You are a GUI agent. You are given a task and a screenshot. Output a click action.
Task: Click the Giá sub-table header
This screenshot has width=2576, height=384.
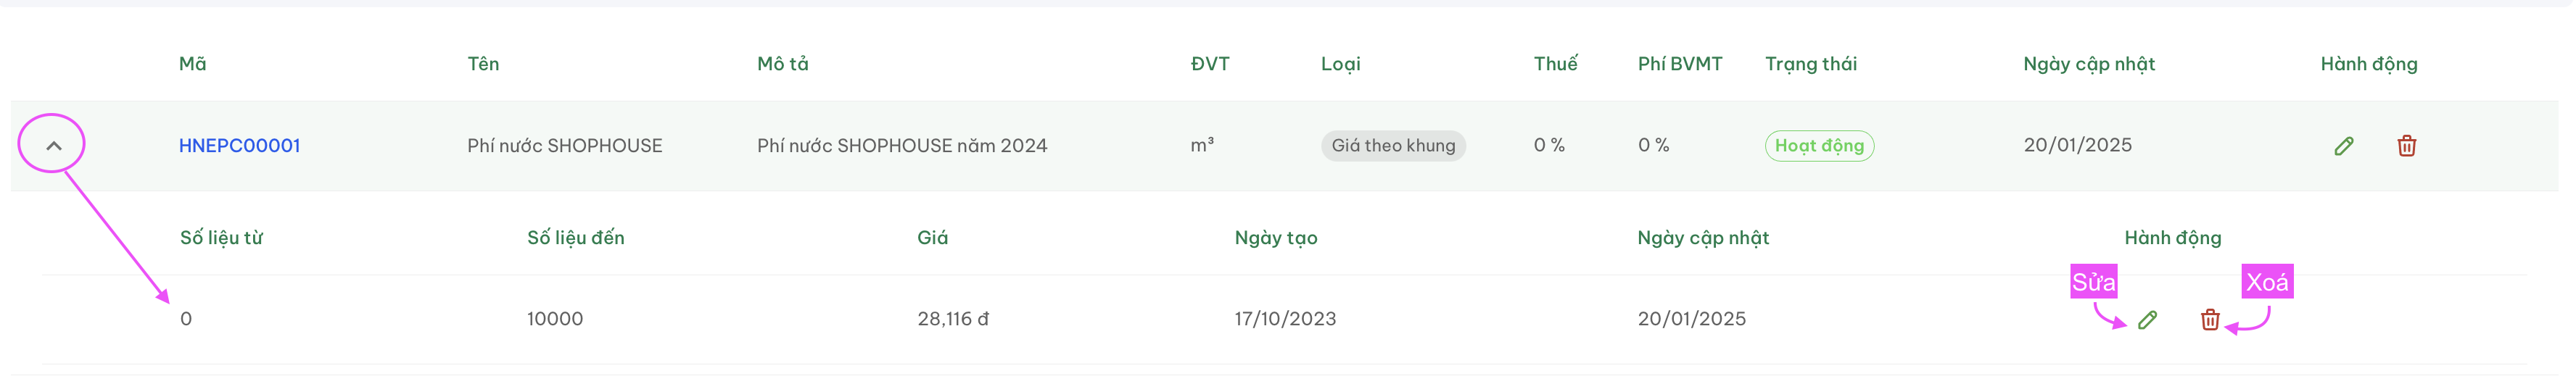[x=932, y=238]
